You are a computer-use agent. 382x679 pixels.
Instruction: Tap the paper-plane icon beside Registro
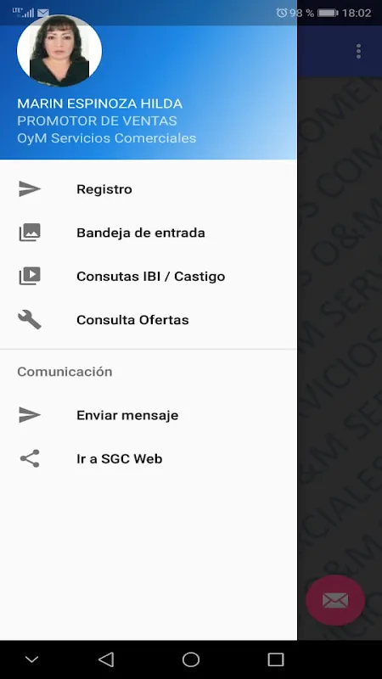(30, 189)
